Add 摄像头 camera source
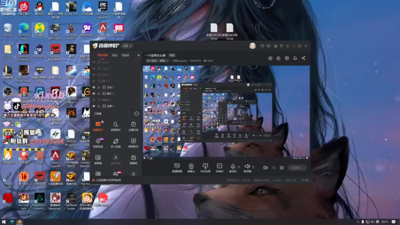Image resolution: width=400 pixels, height=225 pixels. (191, 168)
